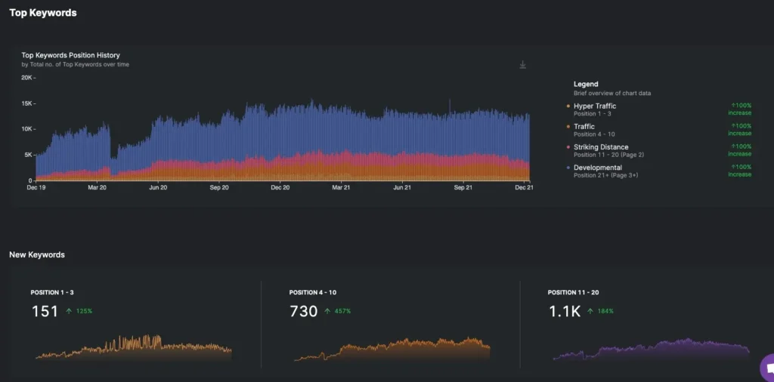
Task: Click the up arrow next to 457%
Action: [x=327, y=311]
